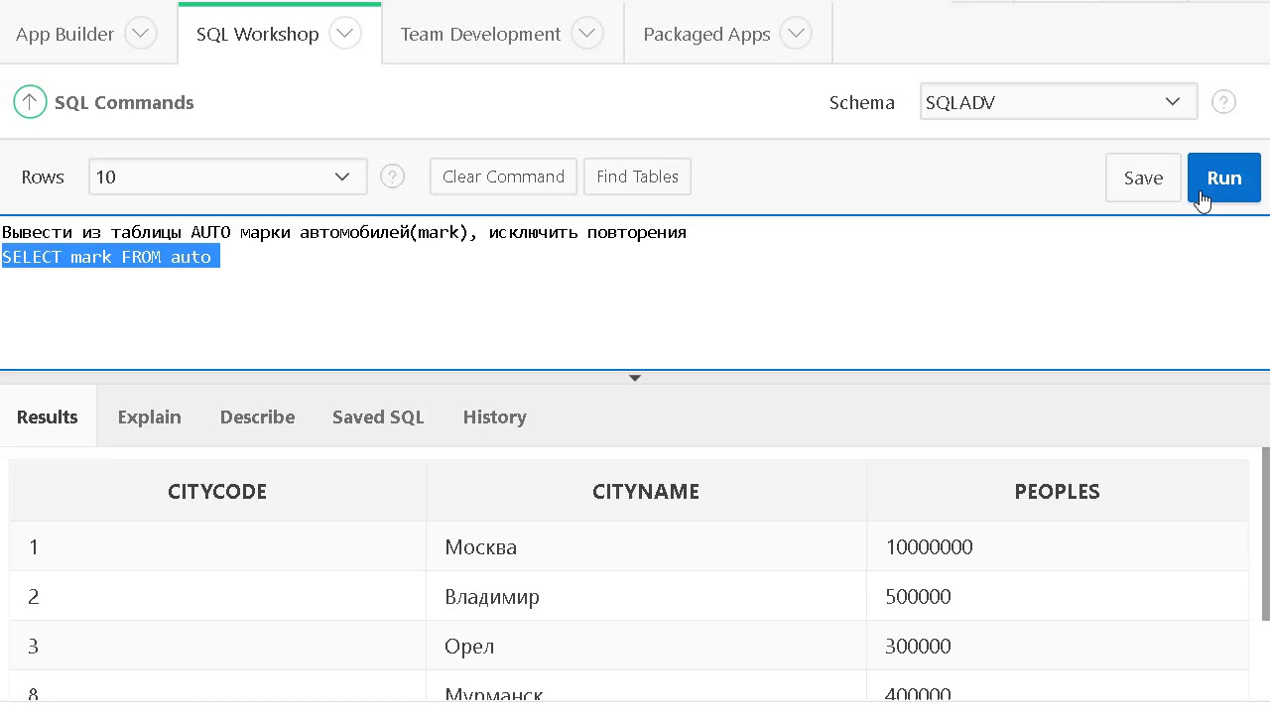Switch to the Results tab

48,416
